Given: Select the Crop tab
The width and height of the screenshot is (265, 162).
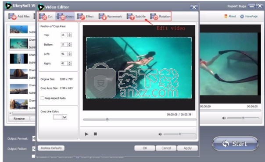Looking at the screenshot, I should point(65,16).
